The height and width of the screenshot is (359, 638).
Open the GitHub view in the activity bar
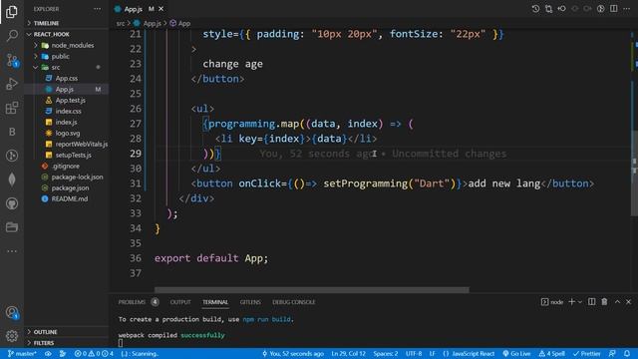pos(12,203)
